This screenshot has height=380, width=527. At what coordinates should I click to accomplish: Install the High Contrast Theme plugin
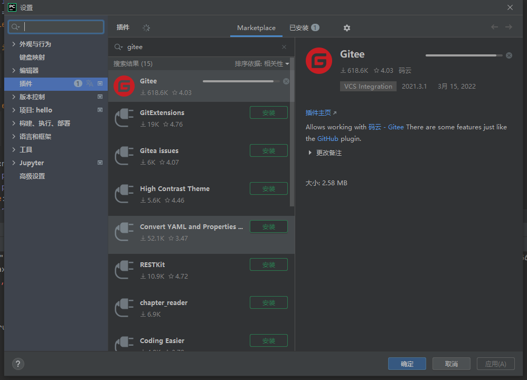(x=269, y=188)
